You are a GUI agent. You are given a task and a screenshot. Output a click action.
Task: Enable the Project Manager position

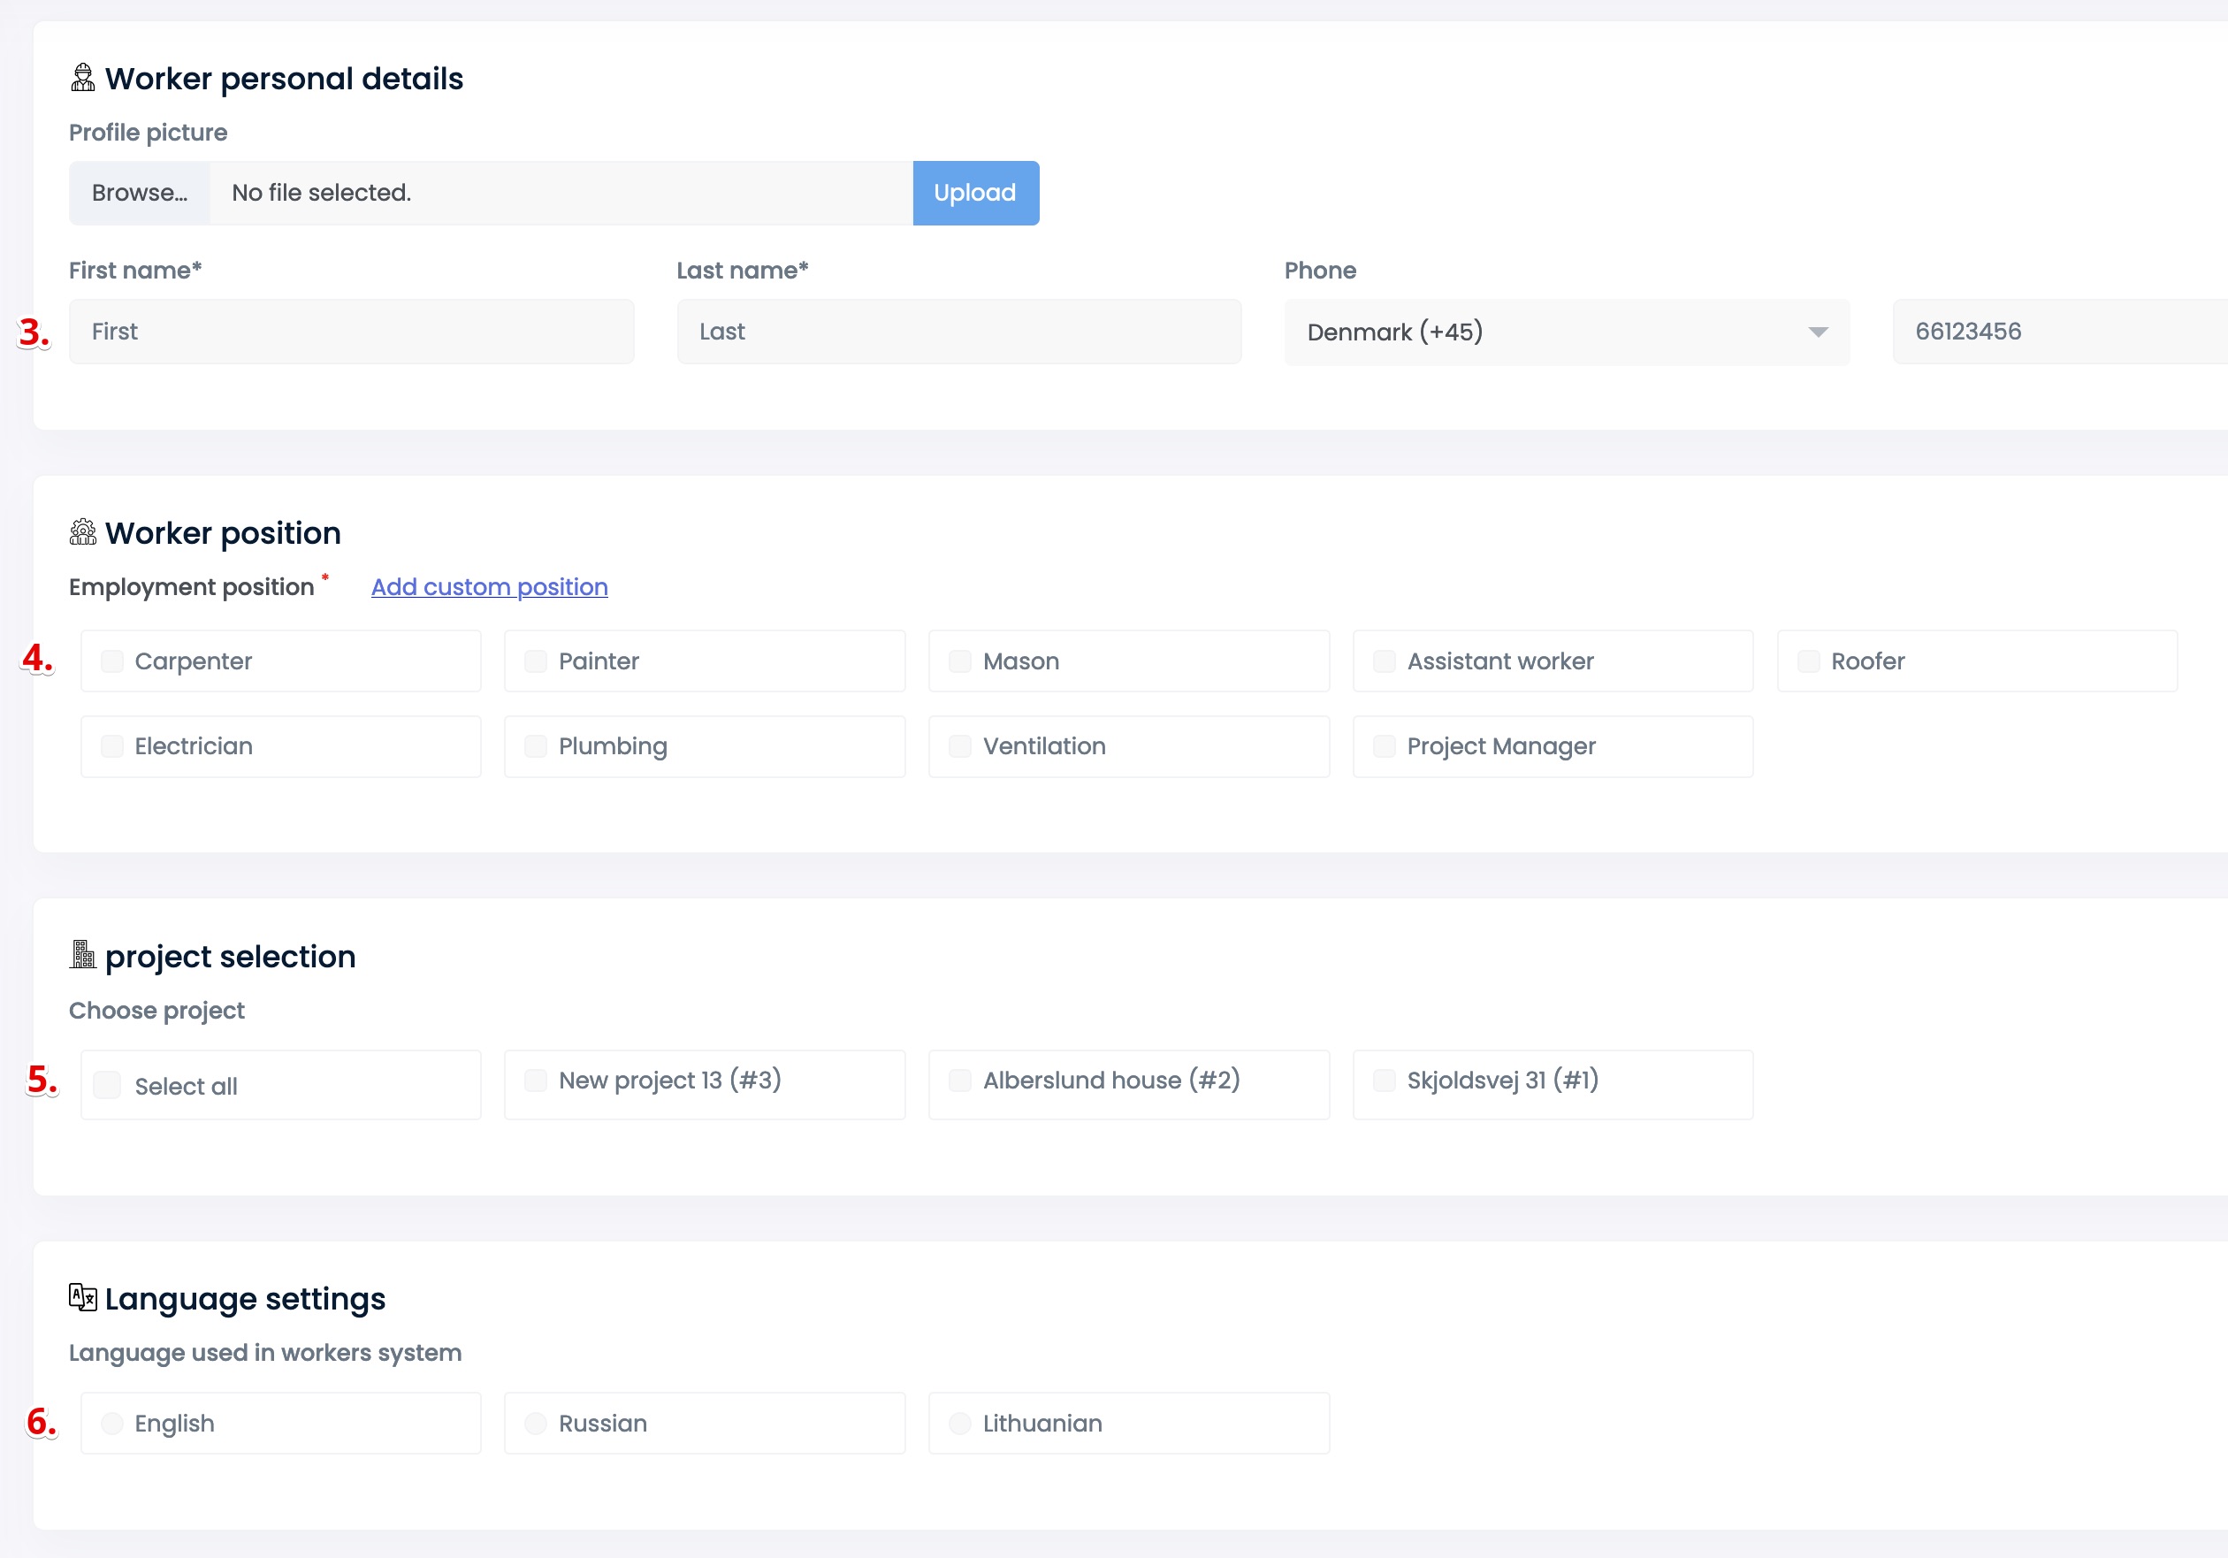click(1384, 746)
